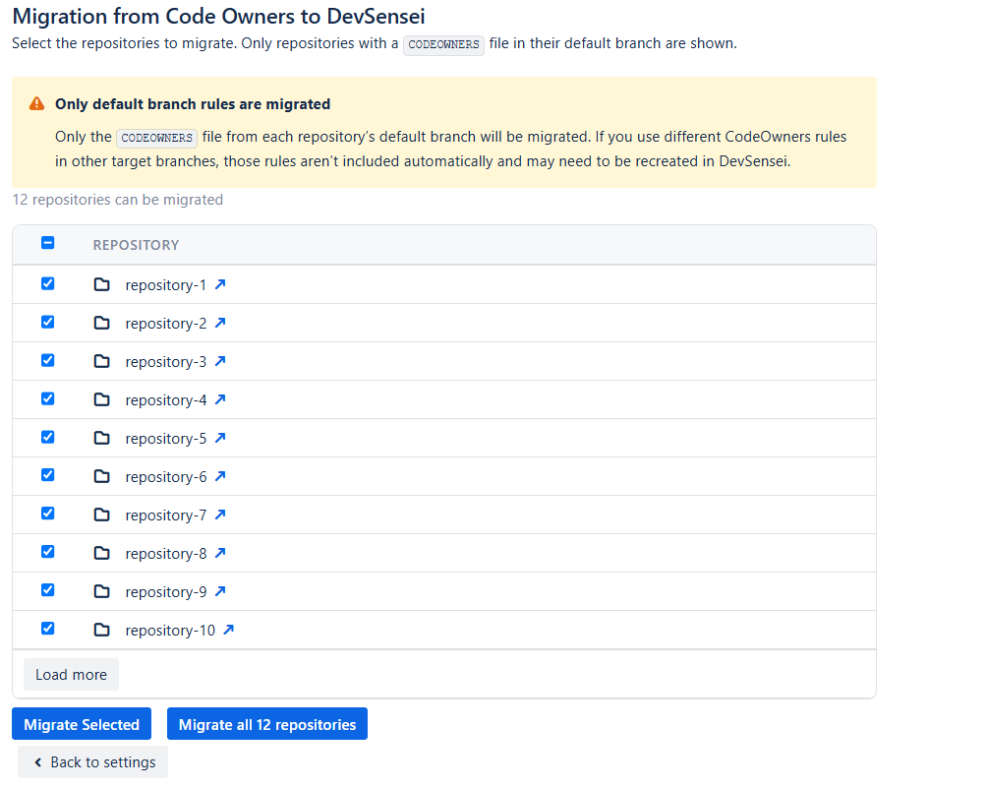Viewport: 986px width, 788px height.
Task: Click the folder icon for repository-3
Action: [x=102, y=362]
